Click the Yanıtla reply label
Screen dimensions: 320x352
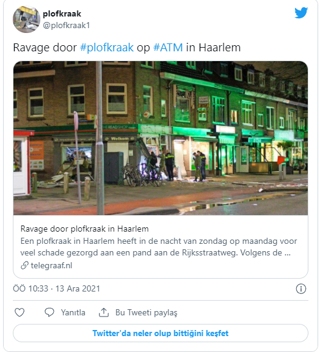point(73,312)
